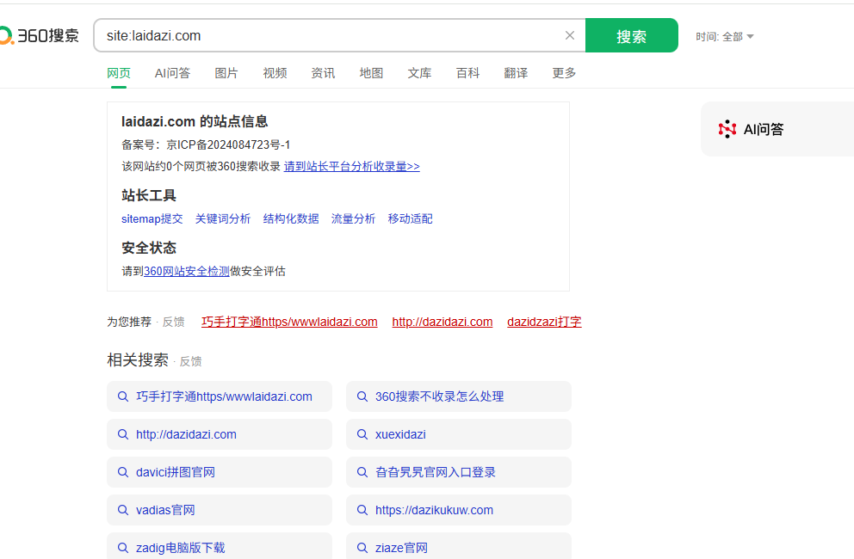
Task: Search related term http://dazidazi.com chip
Action: (x=220, y=434)
